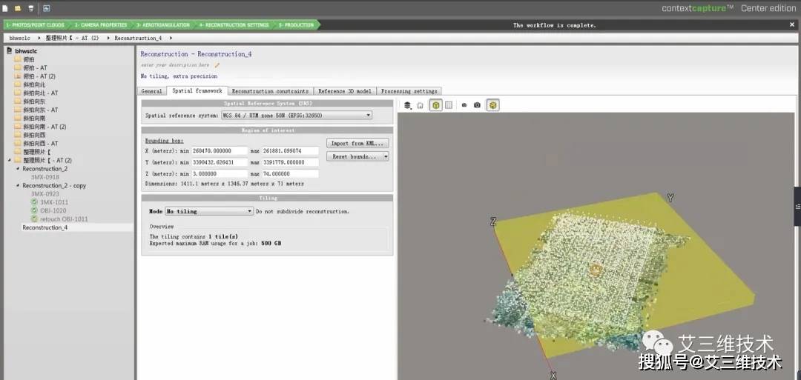This screenshot has height=380, width=801.
Task: Click the X min input field
Action: (220, 151)
